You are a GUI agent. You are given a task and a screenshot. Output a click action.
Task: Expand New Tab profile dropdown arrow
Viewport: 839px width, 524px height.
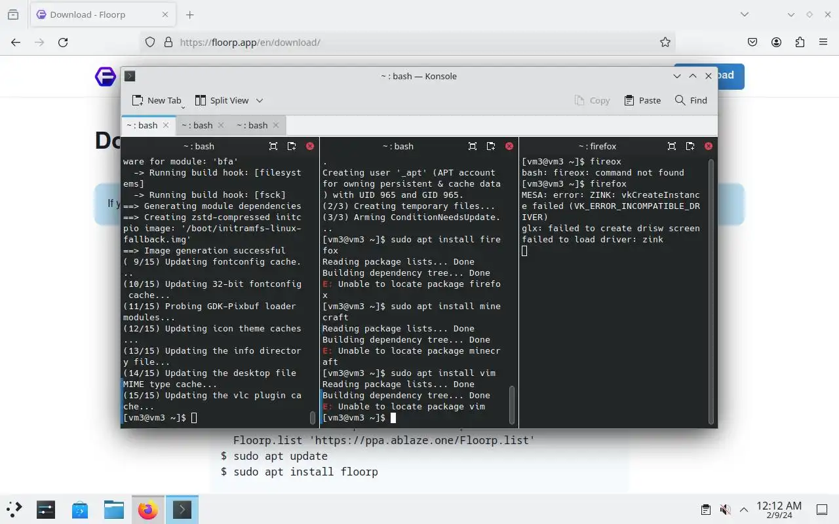[x=183, y=107]
